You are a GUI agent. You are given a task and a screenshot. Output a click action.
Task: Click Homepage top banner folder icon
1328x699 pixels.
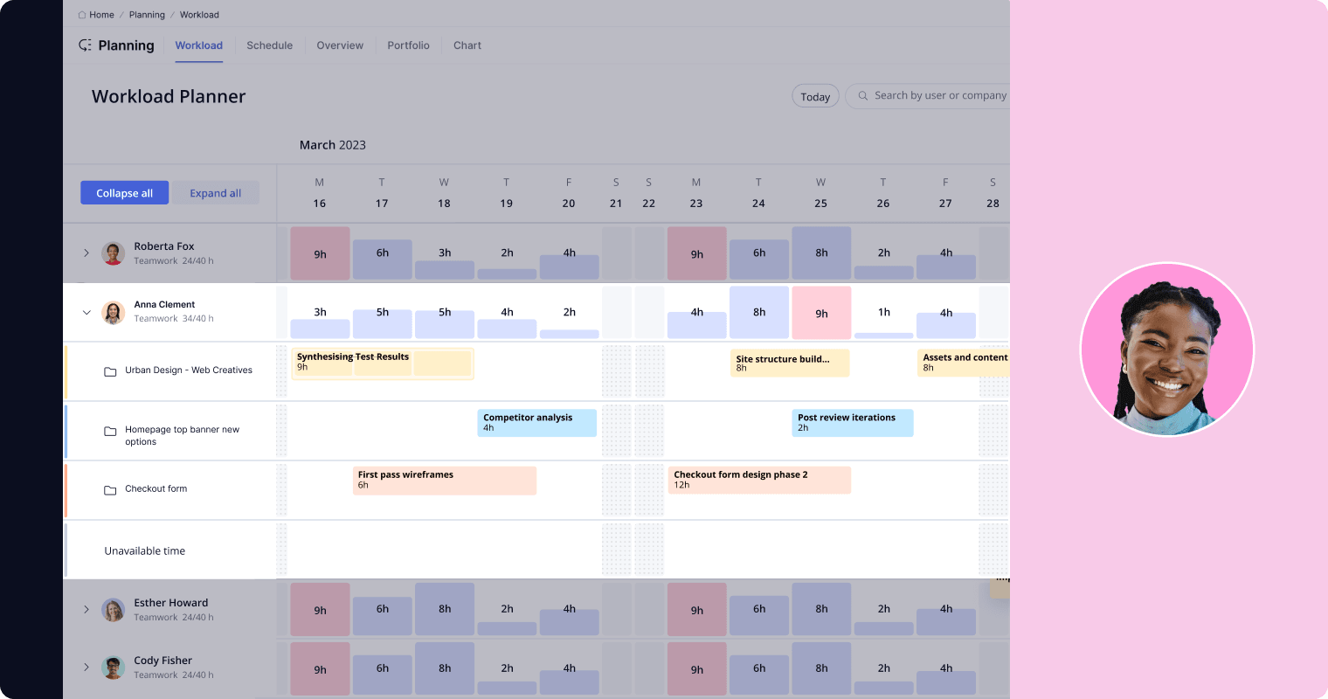pos(110,432)
